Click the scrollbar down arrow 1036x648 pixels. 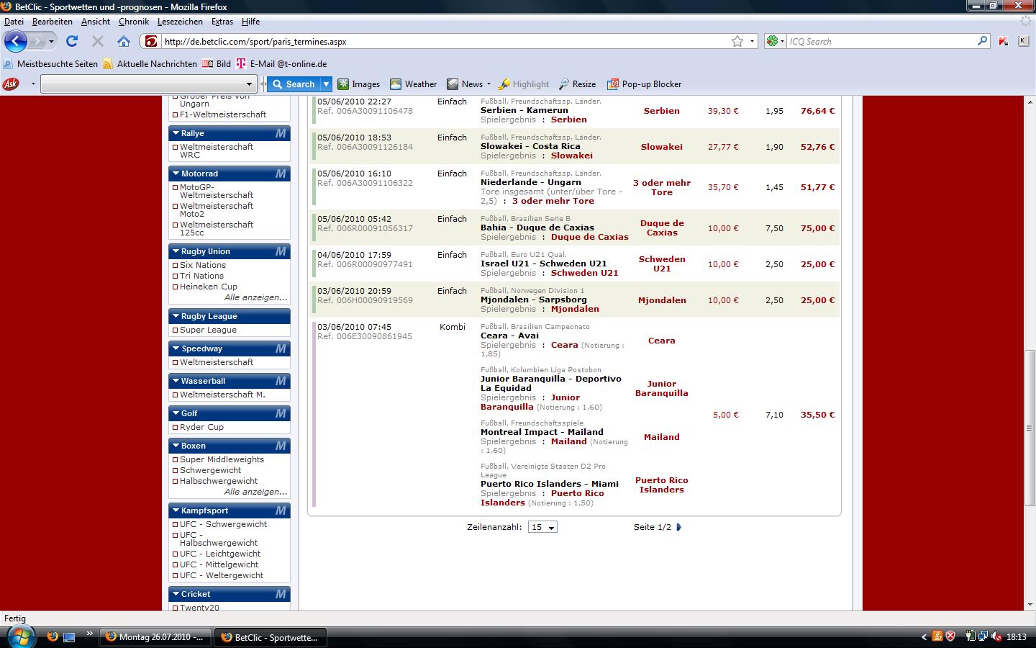point(1030,605)
